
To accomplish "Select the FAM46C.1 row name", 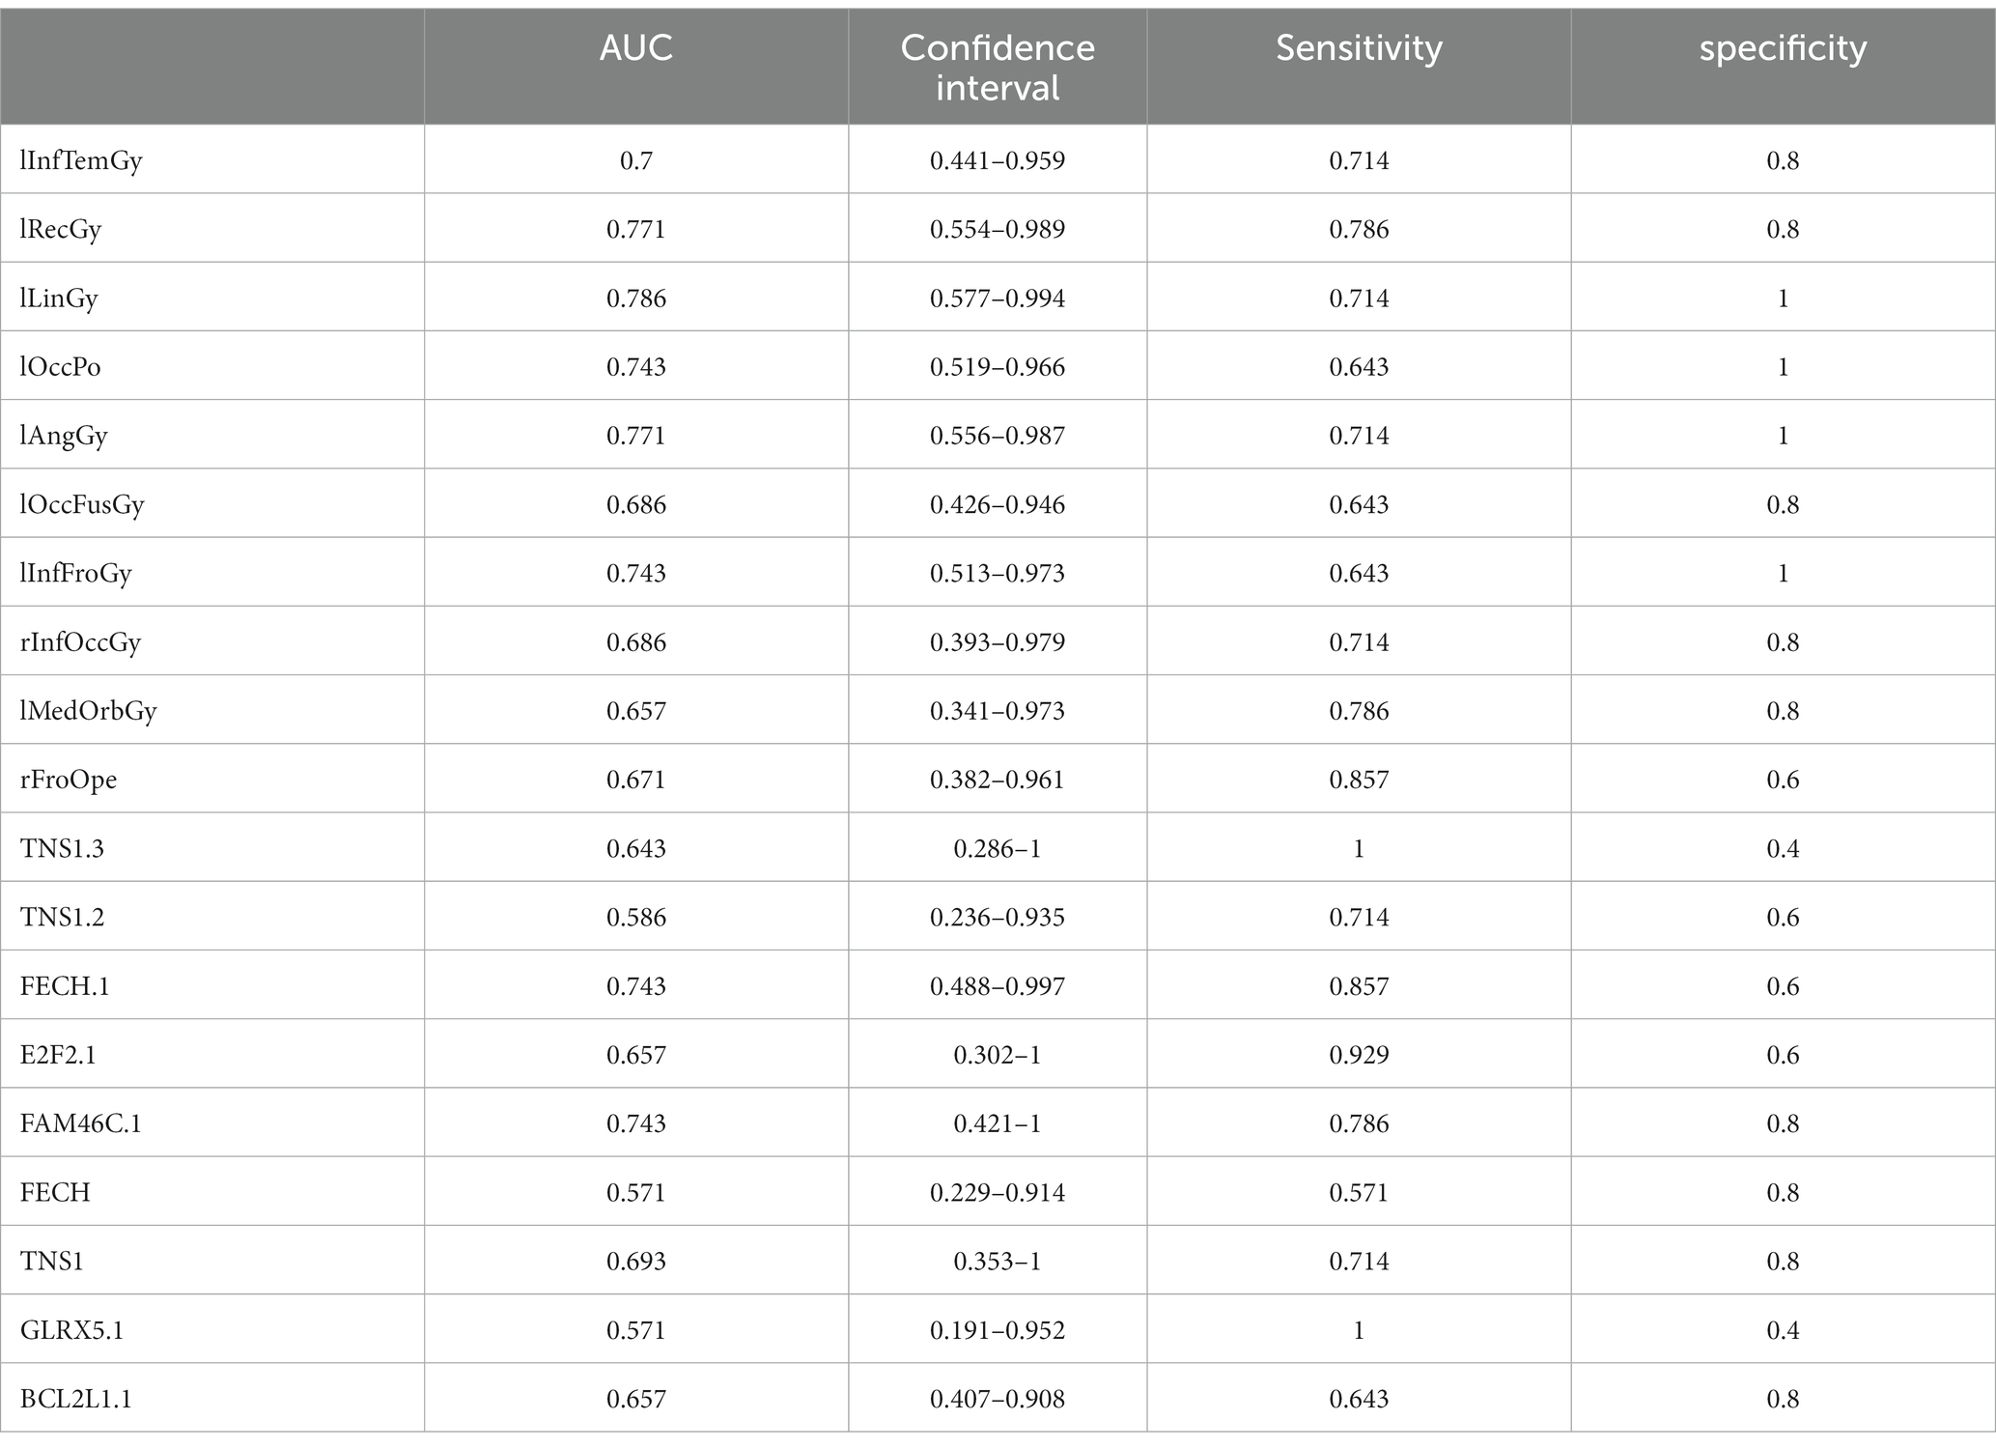I will [x=81, y=1123].
